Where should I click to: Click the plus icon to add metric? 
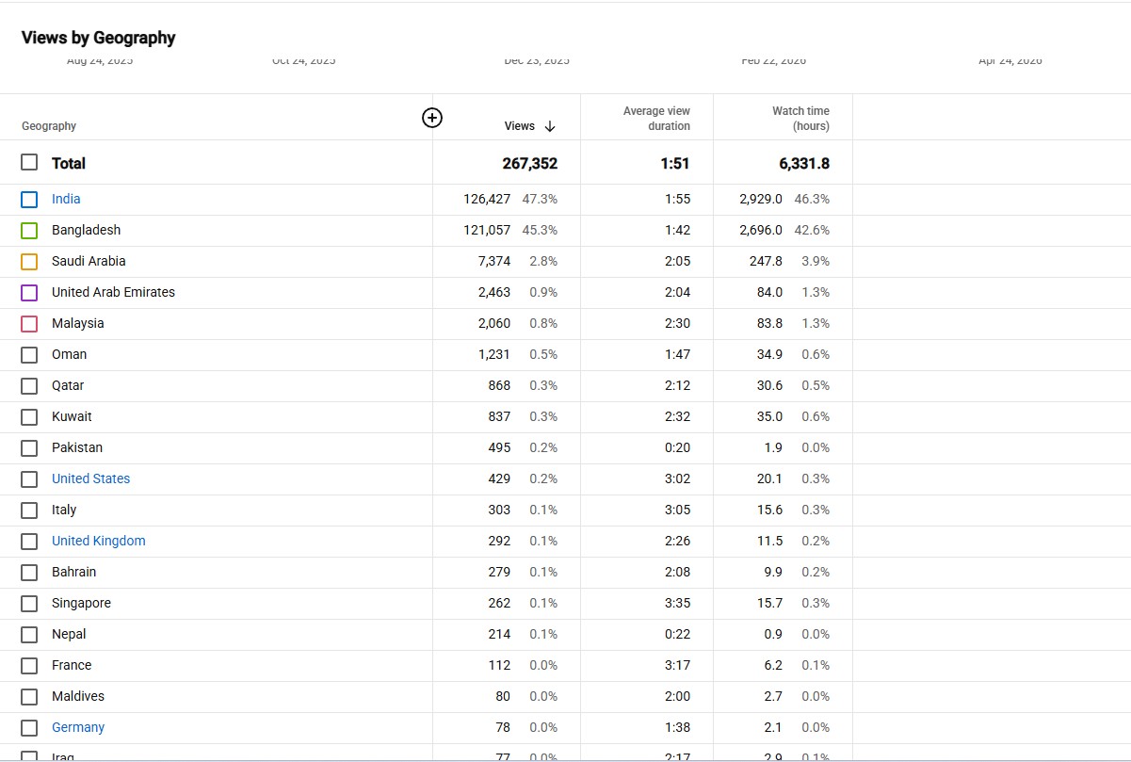pyautogui.click(x=432, y=118)
